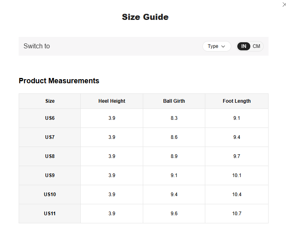Click US9 Ball Girth value 9.1
The width and height of the screenshot is (286, 227).
(x=174, y=175)
